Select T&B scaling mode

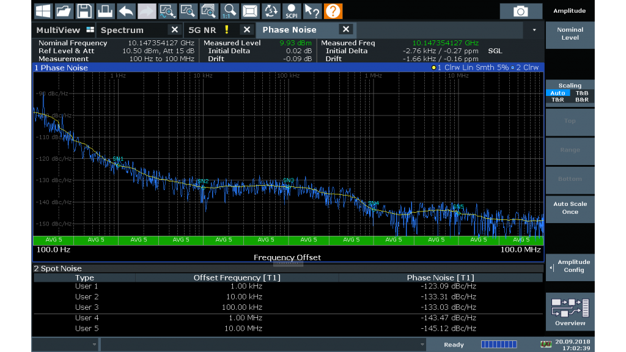tap(581, 93)
